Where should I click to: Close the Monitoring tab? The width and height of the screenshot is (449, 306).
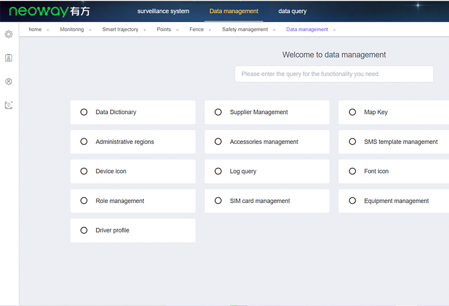[90, 30]
